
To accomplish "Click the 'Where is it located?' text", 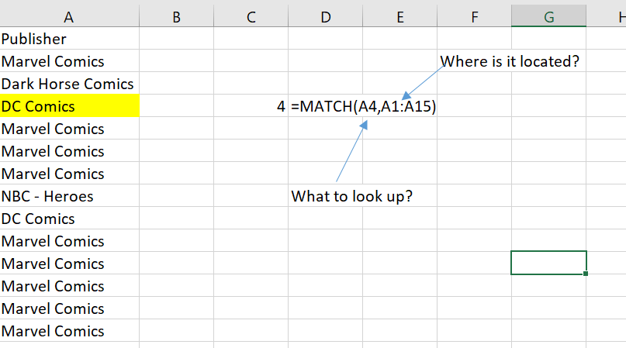I will coord(510,61).
